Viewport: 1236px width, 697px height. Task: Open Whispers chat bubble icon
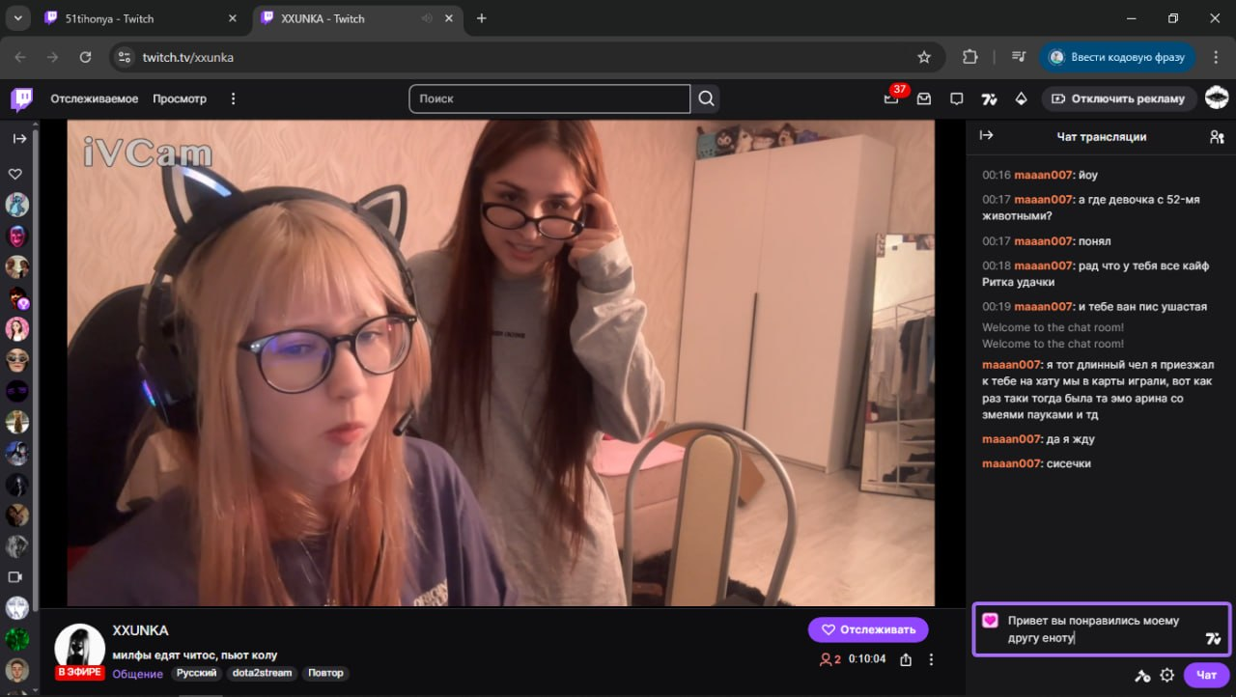tap(957, 98)
